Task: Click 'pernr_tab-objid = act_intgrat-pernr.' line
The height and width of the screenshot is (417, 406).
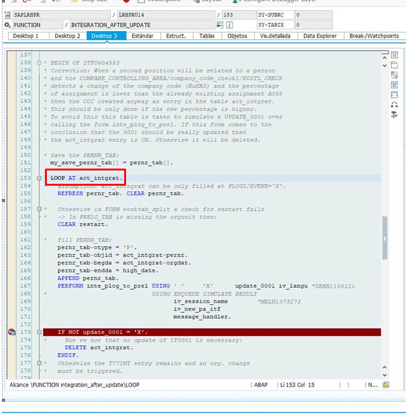Action: coord(123,255)
